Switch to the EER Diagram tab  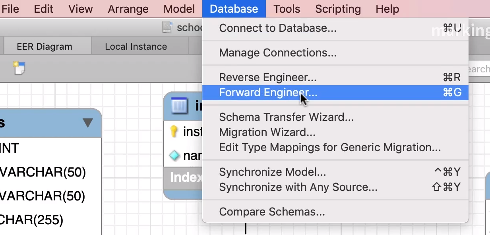(x=45, y=47)
